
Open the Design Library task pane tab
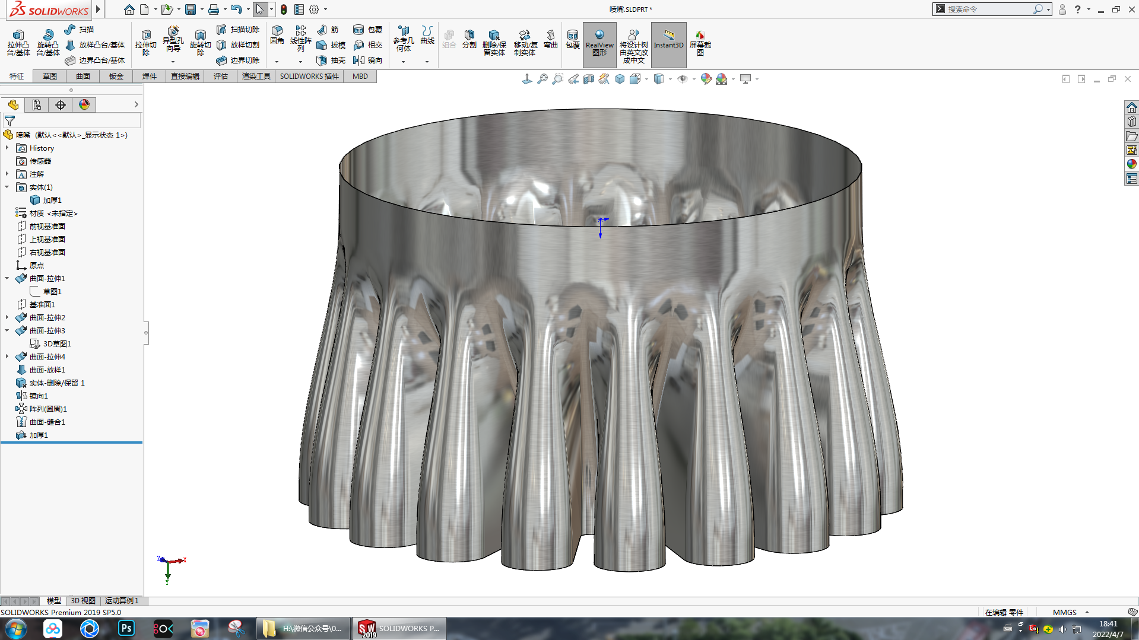1132,122
